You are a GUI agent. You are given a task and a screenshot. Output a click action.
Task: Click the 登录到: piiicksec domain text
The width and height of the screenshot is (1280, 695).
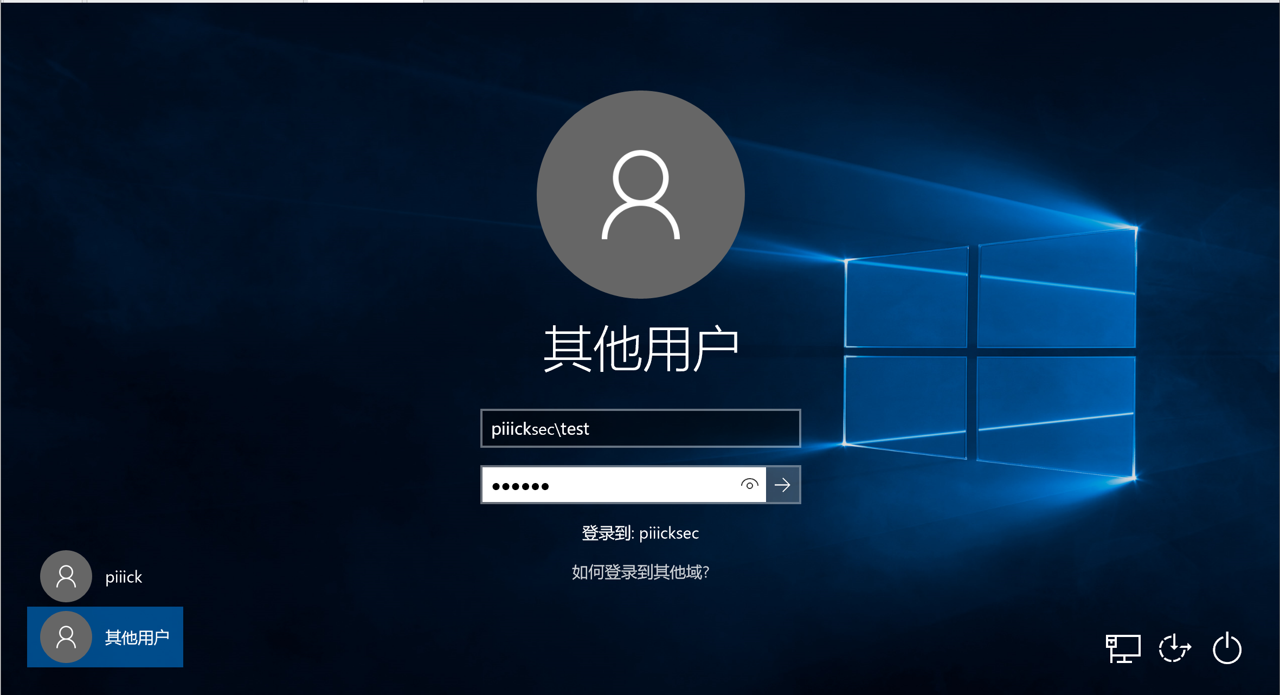pos(640,533)
